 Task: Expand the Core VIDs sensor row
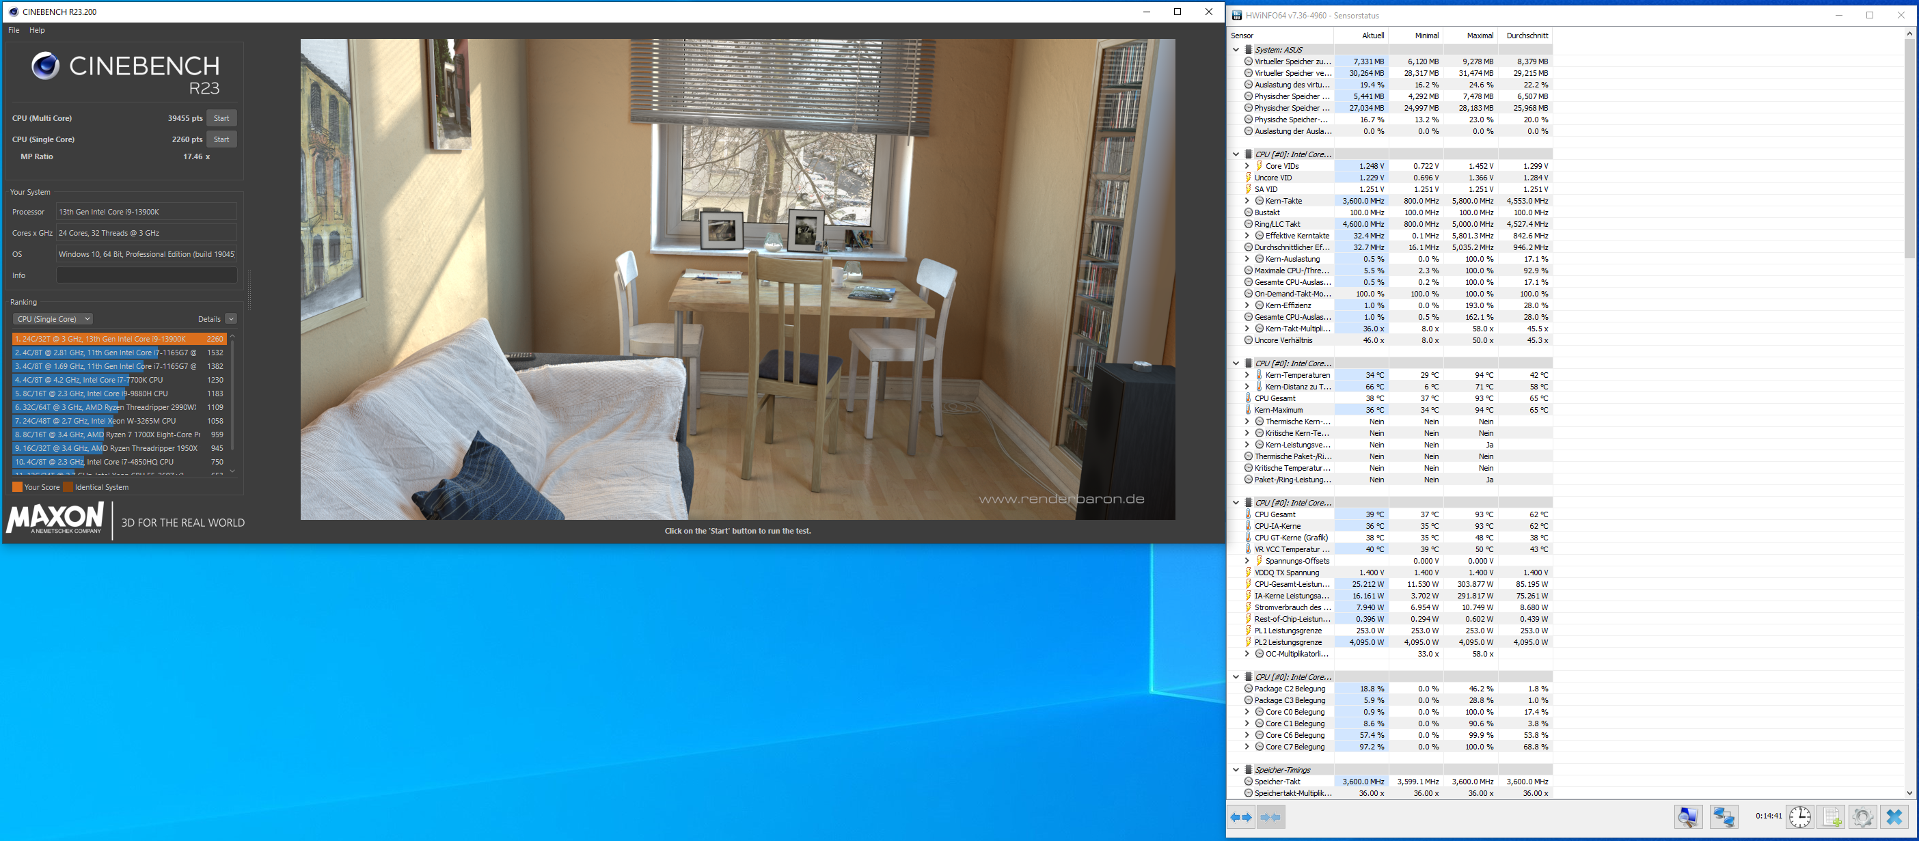1247,166
